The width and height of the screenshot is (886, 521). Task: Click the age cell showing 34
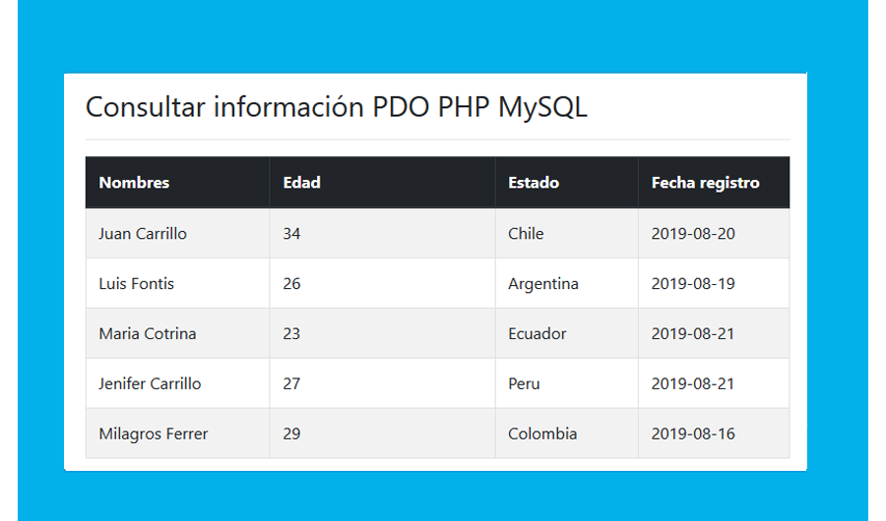click(291, 234)
